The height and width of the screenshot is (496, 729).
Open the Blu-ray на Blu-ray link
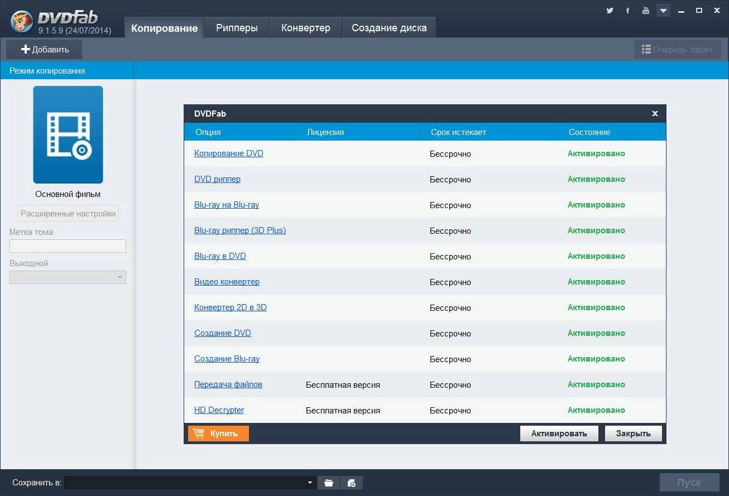coord(227,205)
